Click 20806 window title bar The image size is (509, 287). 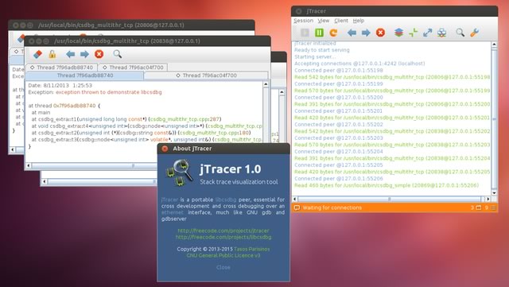pyautogui.click(x=131, y=25)
